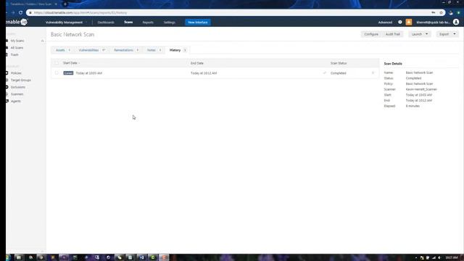Open the Reports menu

tap(148, 22)
